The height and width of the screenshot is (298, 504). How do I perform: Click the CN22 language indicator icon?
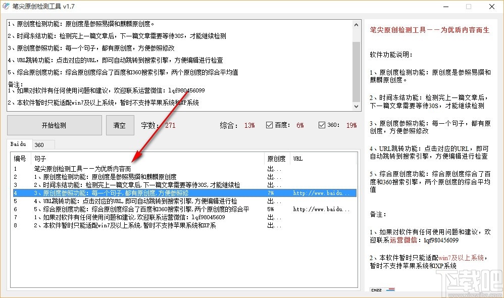coord(382,289)
